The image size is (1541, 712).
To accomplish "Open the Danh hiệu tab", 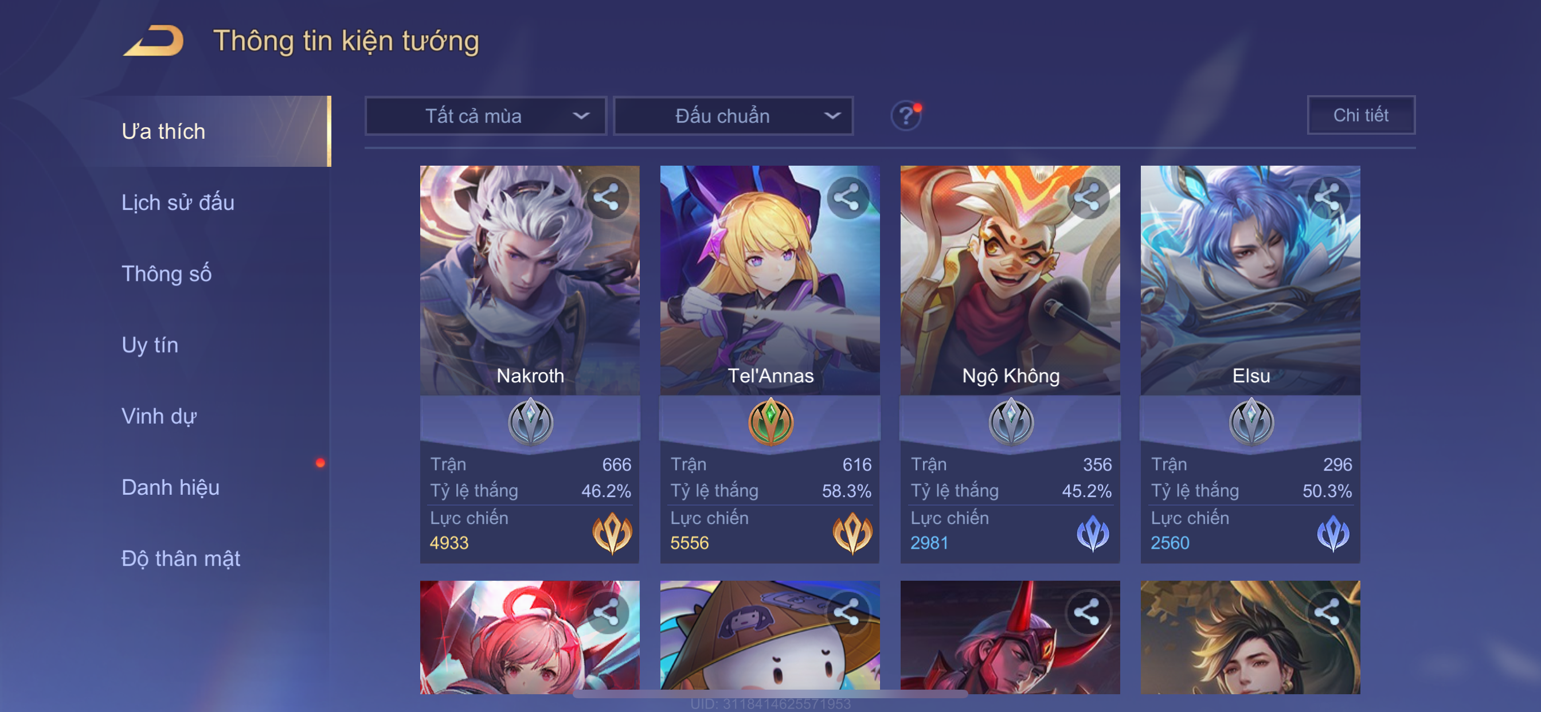I will (170, 488).
